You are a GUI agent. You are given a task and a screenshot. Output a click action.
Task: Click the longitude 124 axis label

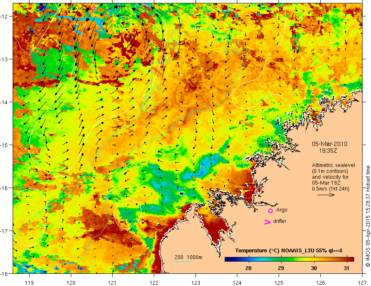237,283
